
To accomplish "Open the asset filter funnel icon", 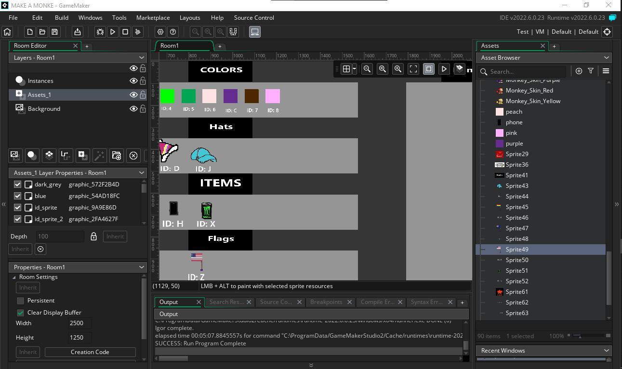I will [x=591, y=71].
